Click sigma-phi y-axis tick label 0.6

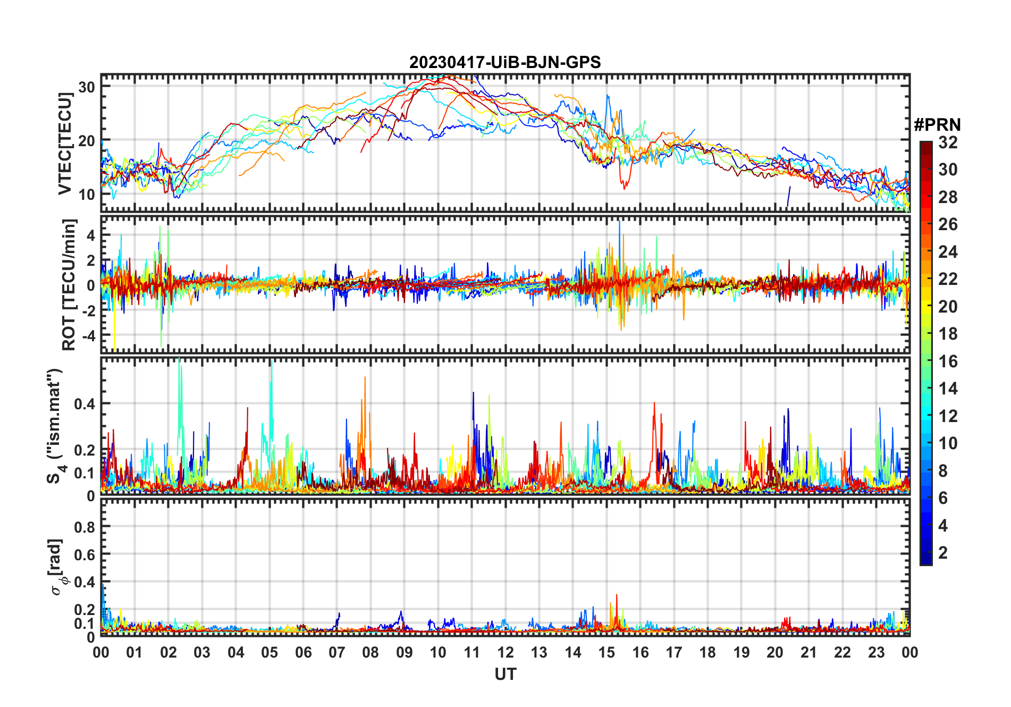85,555
